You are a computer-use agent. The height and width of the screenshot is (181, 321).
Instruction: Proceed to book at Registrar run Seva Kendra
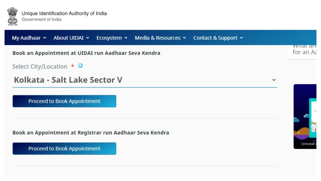pos(64,149)
